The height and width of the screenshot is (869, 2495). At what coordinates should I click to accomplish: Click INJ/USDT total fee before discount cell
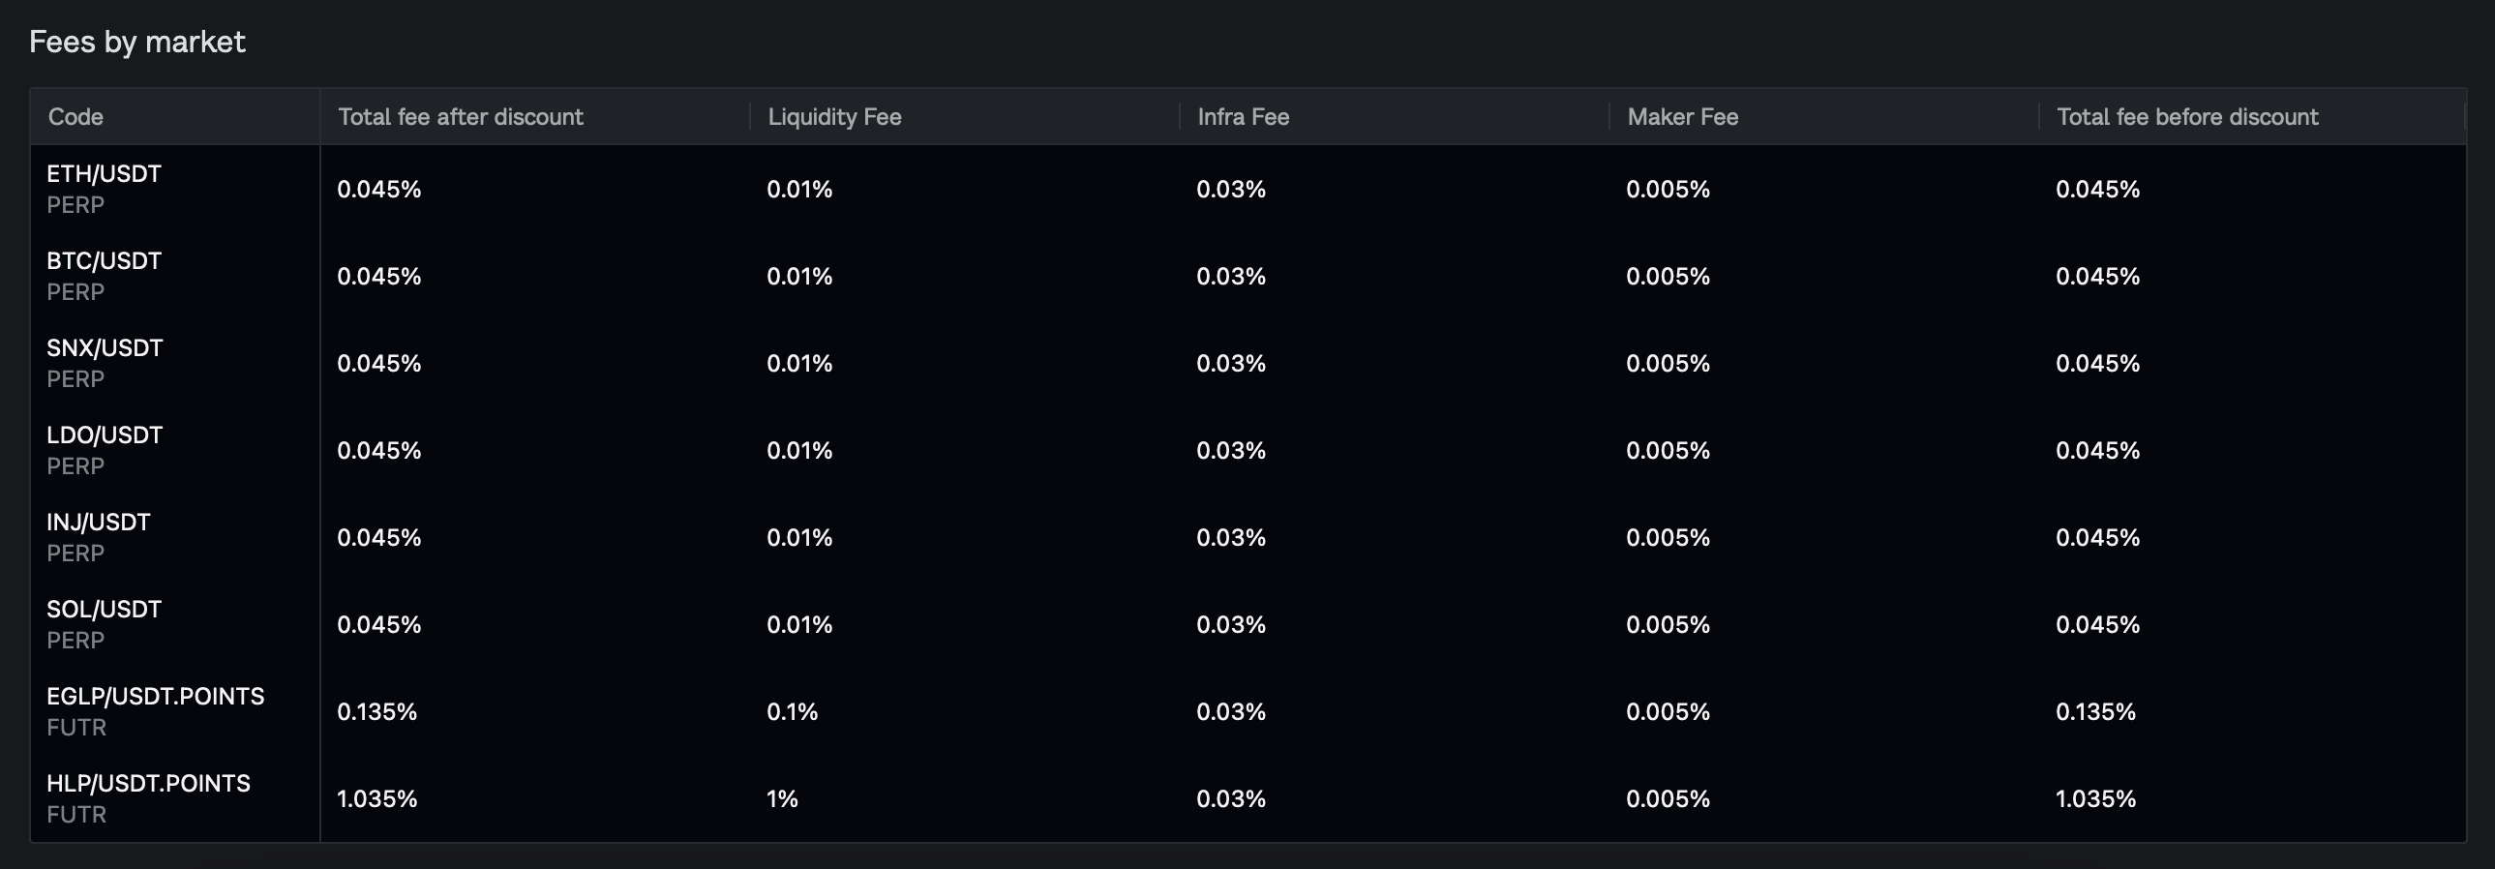pyautogui.click(x=2098, y=539)
